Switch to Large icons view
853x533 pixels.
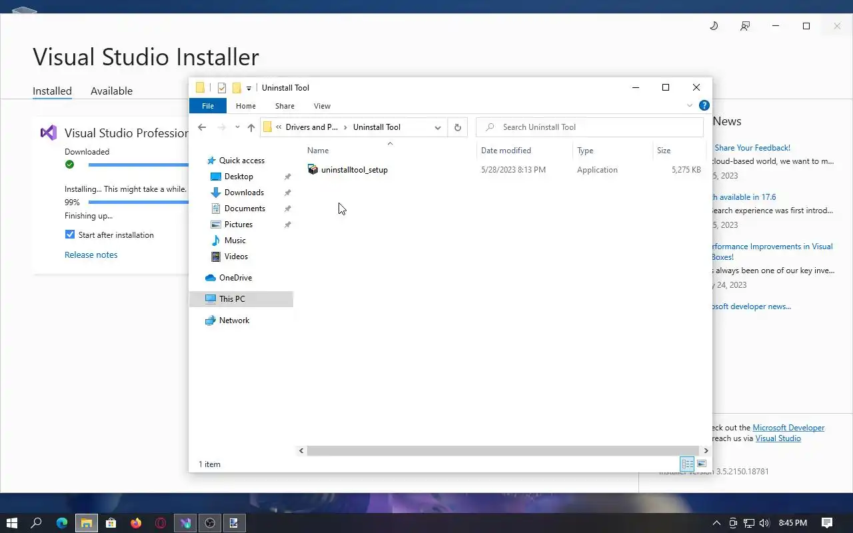[702, 464]
